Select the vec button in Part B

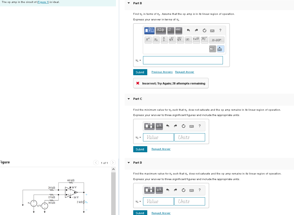pos(179,30)
